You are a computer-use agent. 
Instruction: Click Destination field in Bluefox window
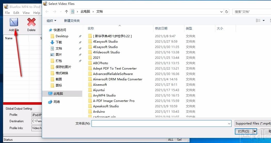point(37,121)
